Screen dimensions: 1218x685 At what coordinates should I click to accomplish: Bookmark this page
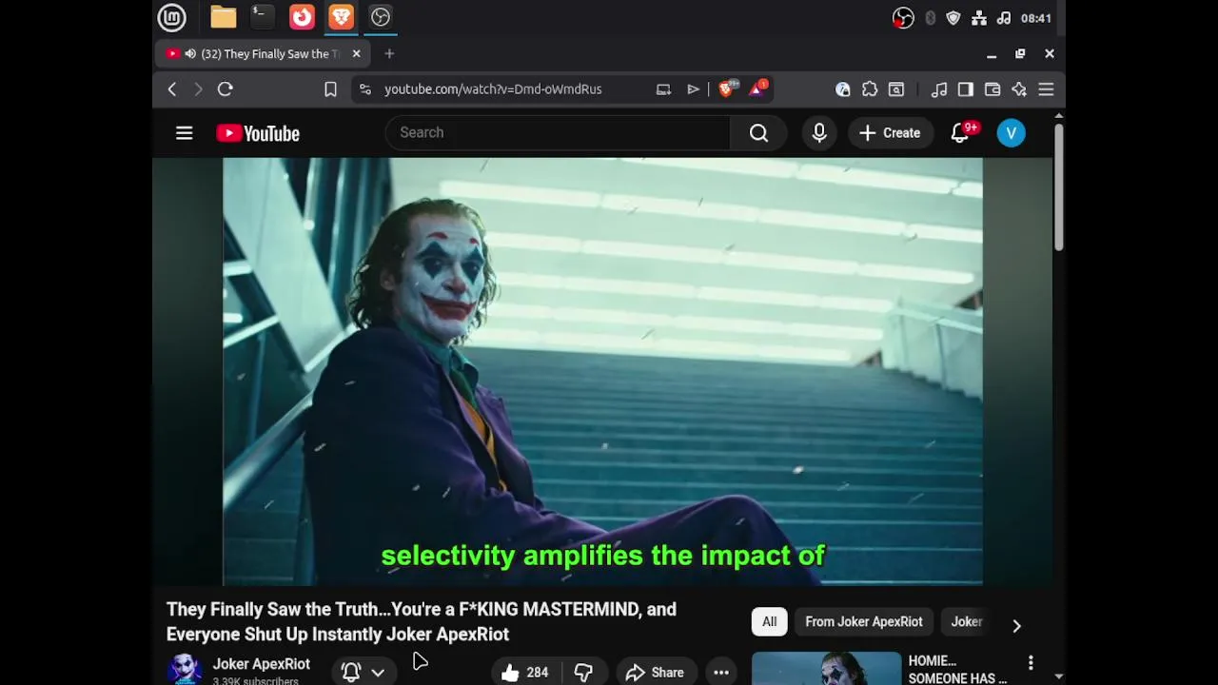click(330, 89)
